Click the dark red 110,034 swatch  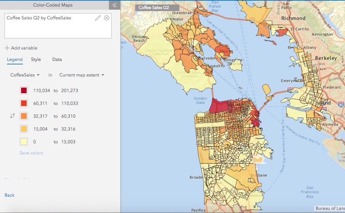click(x=24, y=91)
